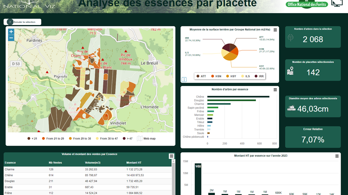The width and height of the screenshot is (348, 195).
Task: Toggle the Web map legend layer
Action: 146,138
